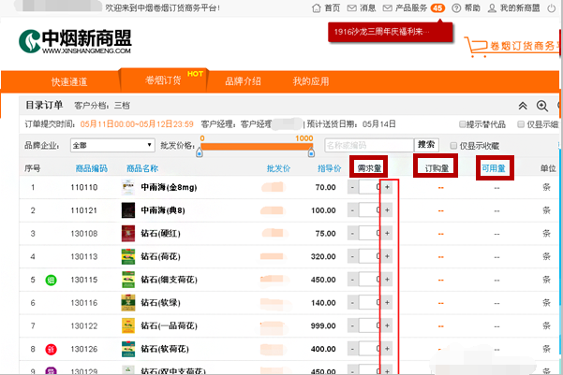Increase quantity for 中南海(典8)
Screen dimensions: 563x375
point(387,210)
